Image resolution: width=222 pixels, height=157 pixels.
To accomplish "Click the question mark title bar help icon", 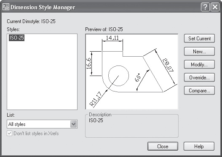I will (x=205, y=7).
